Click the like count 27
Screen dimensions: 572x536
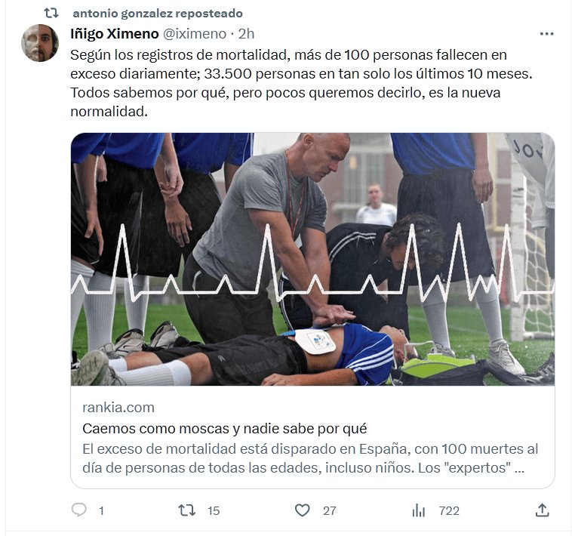[x=330, y=511]
